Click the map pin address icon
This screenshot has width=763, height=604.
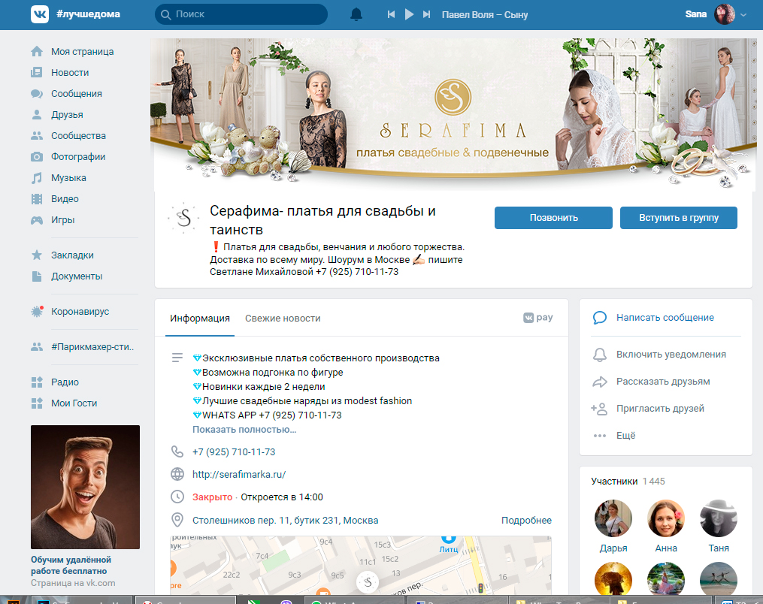click(177, 520)
